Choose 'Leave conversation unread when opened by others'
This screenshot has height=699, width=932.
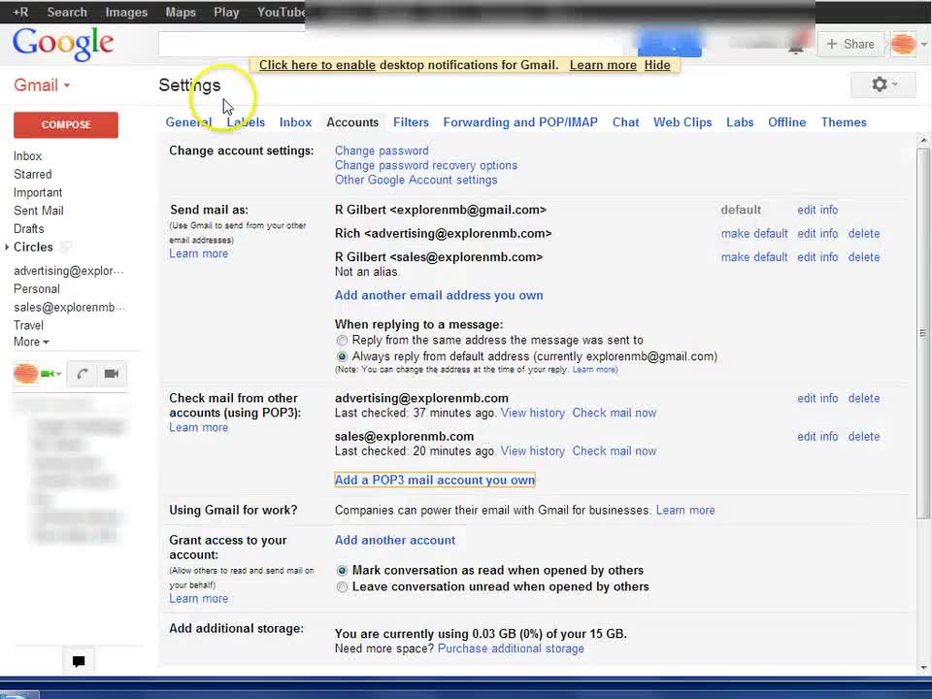point(342,587)
